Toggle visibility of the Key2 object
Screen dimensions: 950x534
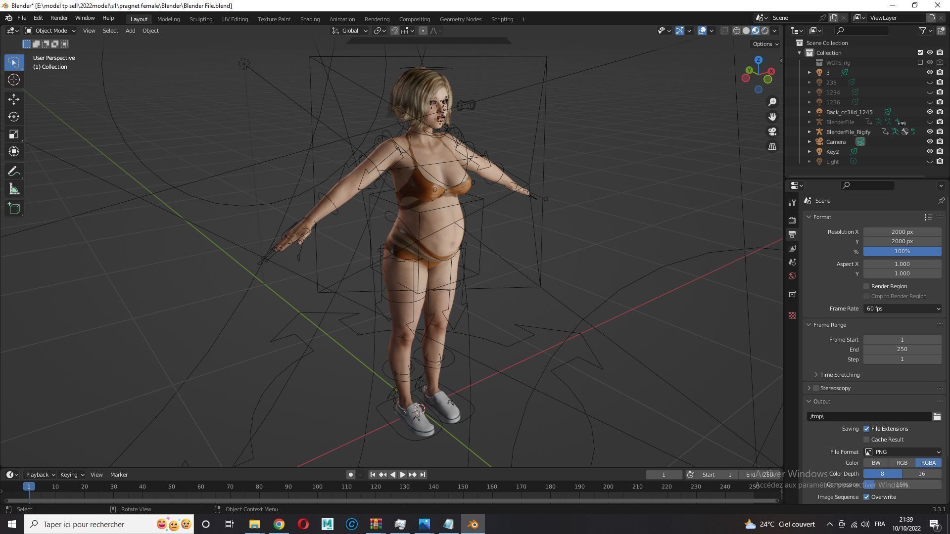[x=930, y=152]
